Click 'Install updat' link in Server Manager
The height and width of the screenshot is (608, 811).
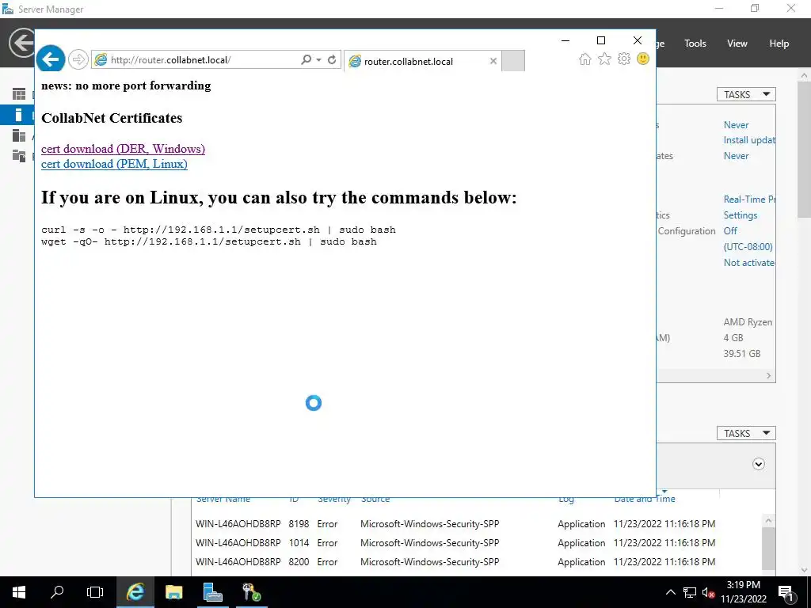pyautogui.click(x=749, y=140)
